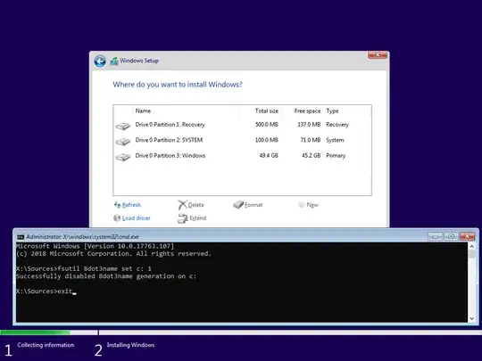This screenshot has width=482, height=361.
Task: Click the 100.0 MB total size cell
Action: point(267,140)
